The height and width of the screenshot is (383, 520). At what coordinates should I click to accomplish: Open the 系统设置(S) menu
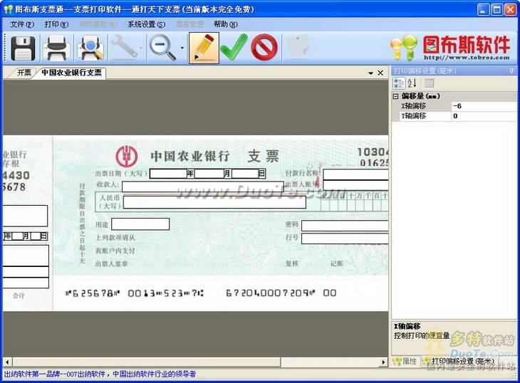coord(146,24)
